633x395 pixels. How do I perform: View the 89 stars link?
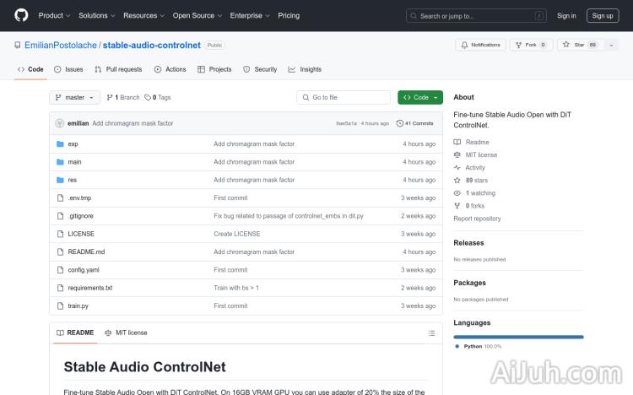click(471, 180)
